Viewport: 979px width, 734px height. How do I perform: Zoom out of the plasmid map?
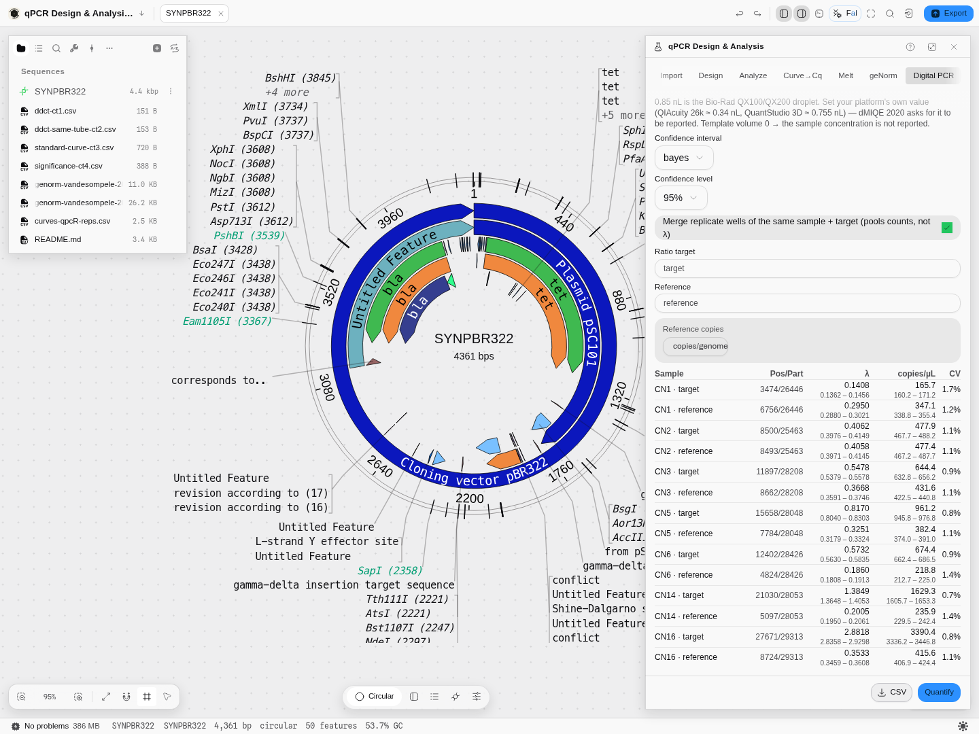coord(21,697)
